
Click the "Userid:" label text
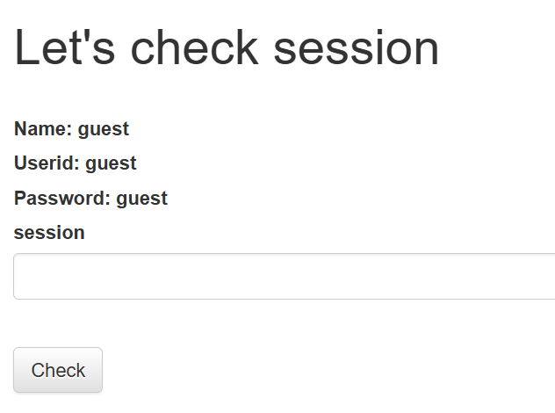pyautogui.click(x=47, y=163)
